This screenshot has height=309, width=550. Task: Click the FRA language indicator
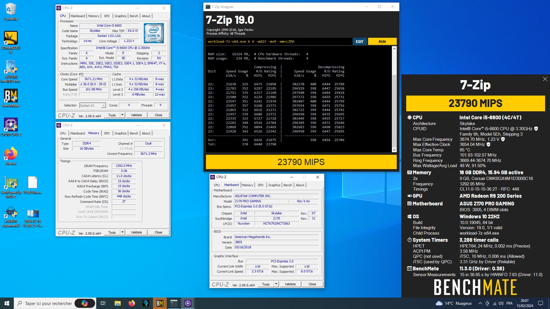point(509,303)
